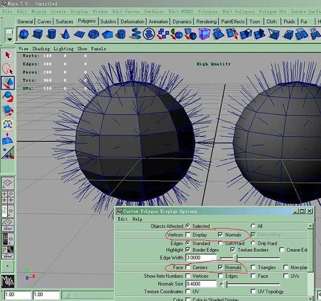Pick the Lasso select tool

click(x=7, y=69)
